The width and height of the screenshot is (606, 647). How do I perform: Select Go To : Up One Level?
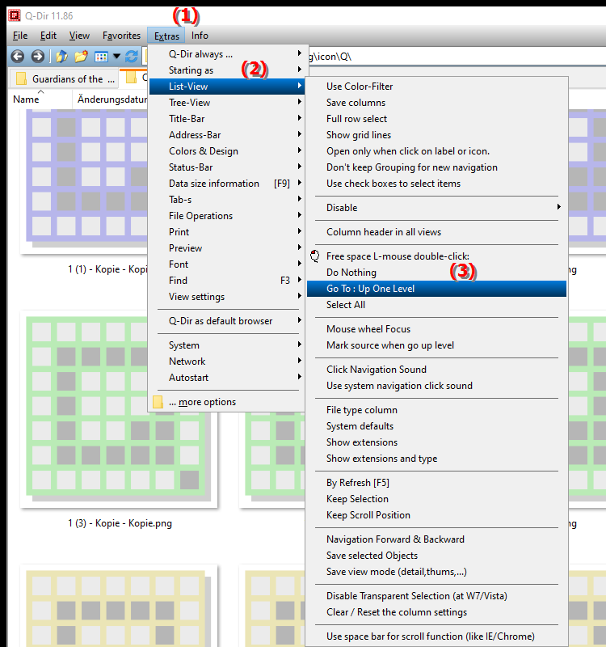point(437,289)
